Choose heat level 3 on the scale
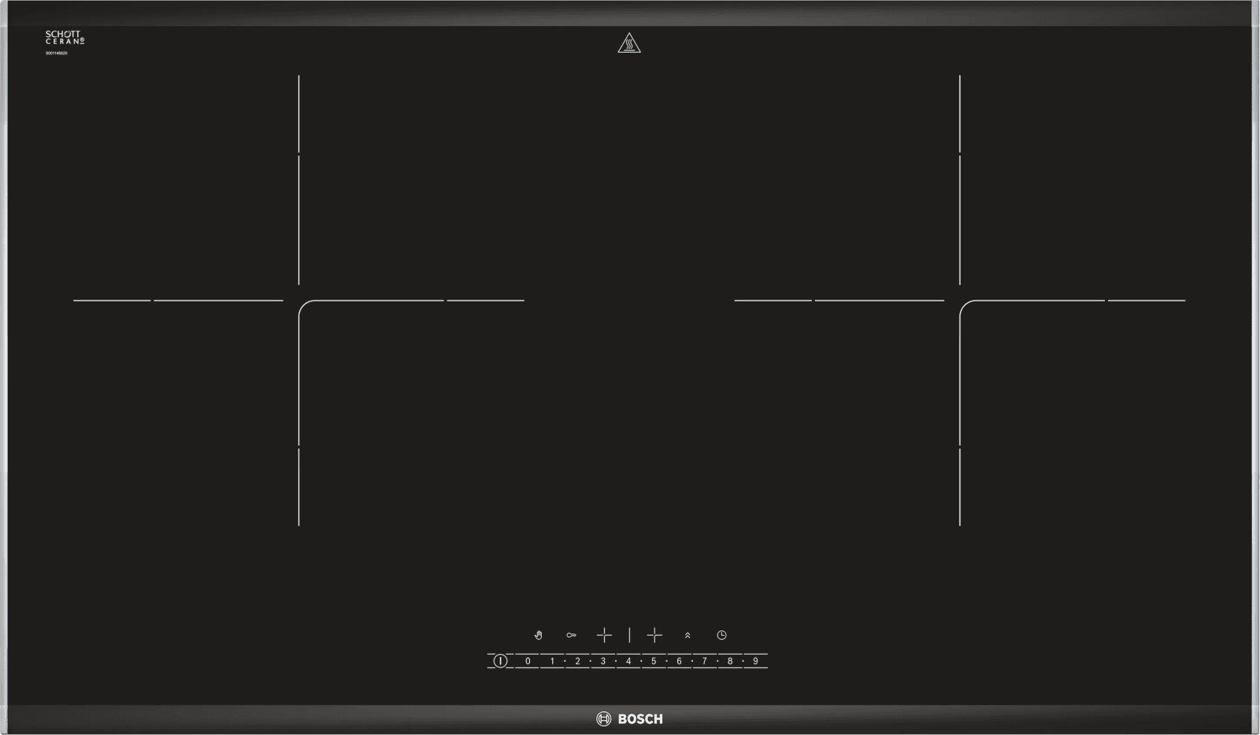Image resolution: width=1260 pixels, height=735 pixels. (603, 661)
